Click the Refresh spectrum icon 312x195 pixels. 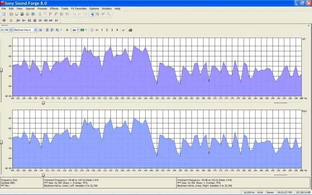point(47,30)
